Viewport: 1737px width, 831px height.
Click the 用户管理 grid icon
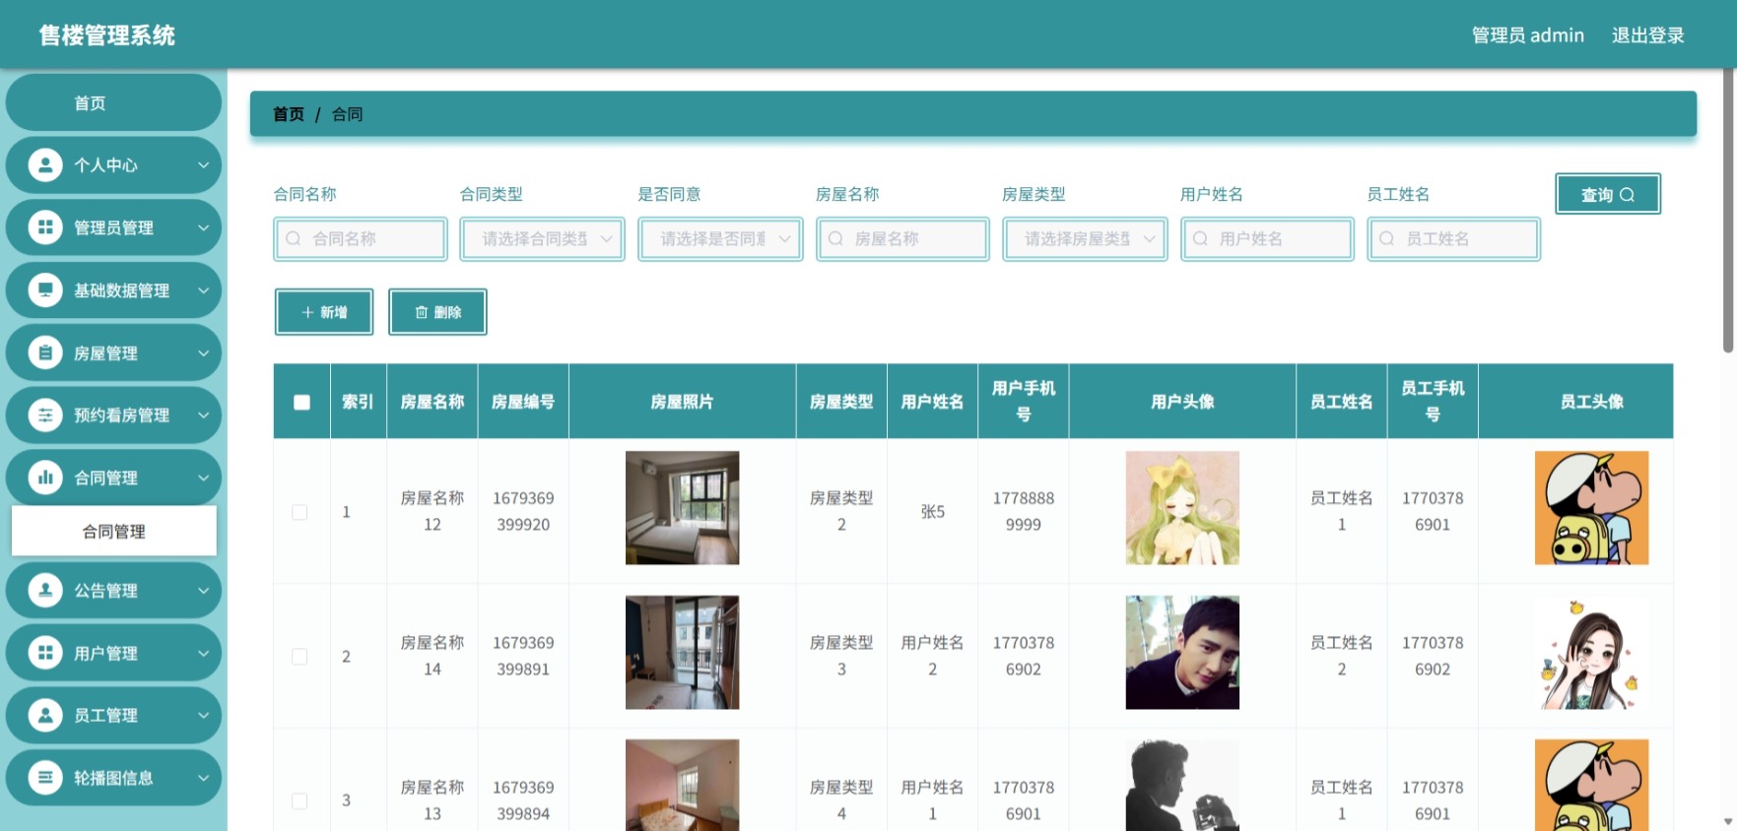[45, 653]
